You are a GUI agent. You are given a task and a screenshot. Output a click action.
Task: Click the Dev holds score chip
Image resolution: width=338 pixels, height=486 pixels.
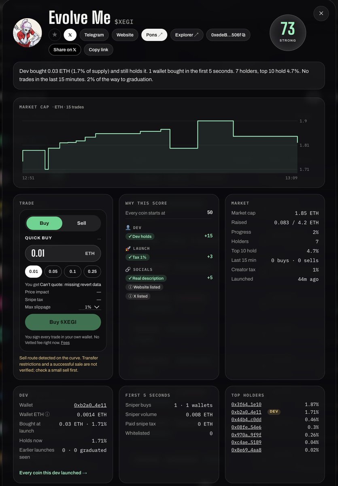(140, 237)
